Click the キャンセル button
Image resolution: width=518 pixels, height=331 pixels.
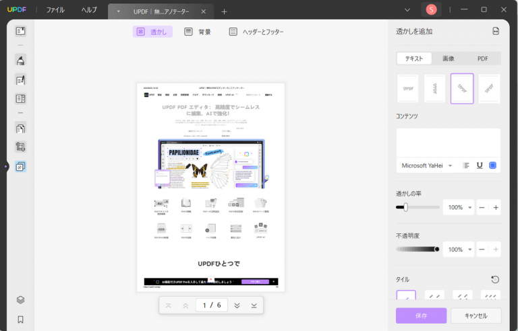(x=476, y=316)
